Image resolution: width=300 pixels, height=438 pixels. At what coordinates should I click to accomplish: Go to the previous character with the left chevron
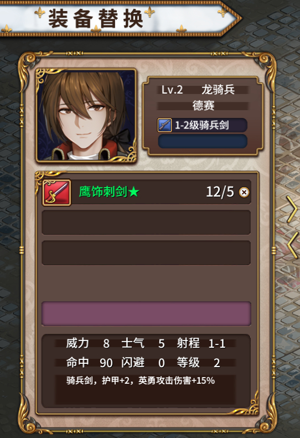[292, 245]
